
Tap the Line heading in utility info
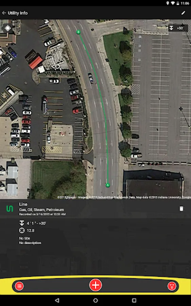coord(23,204)
